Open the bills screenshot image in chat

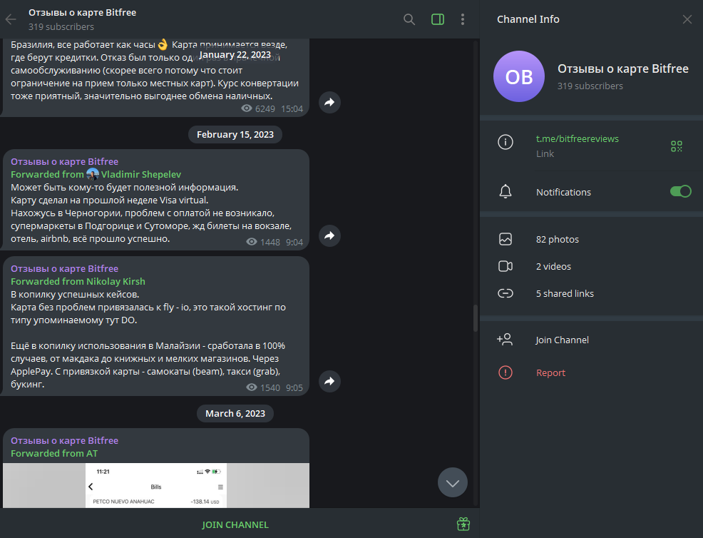click(x=156, y=485)
